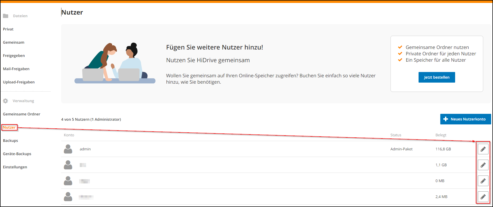This screenshot has height=207, width=493.
Task: Edit the user with 2,4 MB used
Action: [483, 197]
